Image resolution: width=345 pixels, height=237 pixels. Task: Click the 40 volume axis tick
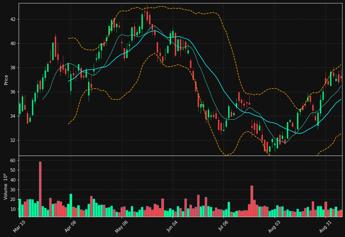(x=13, y=180)
